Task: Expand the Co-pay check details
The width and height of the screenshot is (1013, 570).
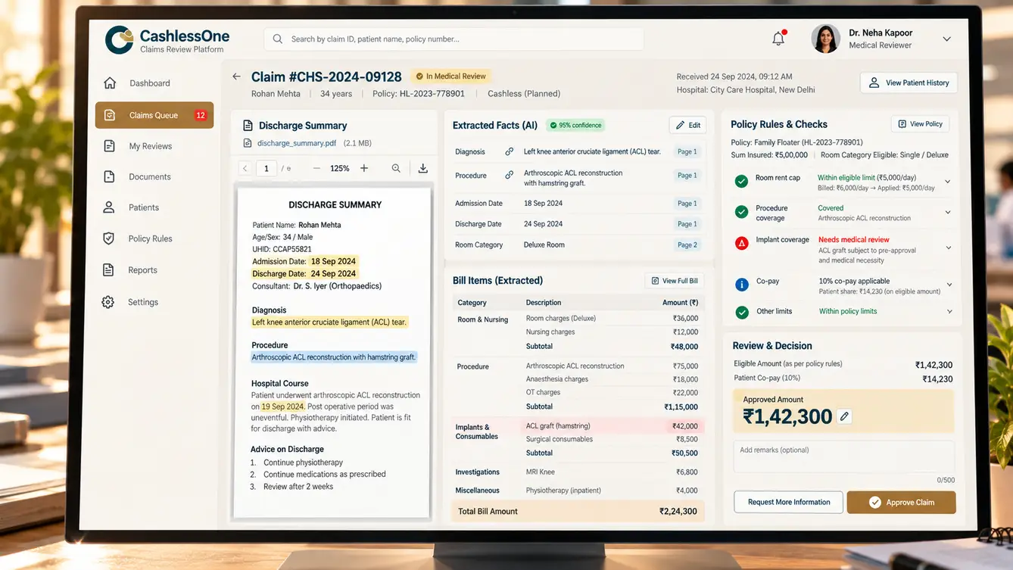Action: [949, 285]
